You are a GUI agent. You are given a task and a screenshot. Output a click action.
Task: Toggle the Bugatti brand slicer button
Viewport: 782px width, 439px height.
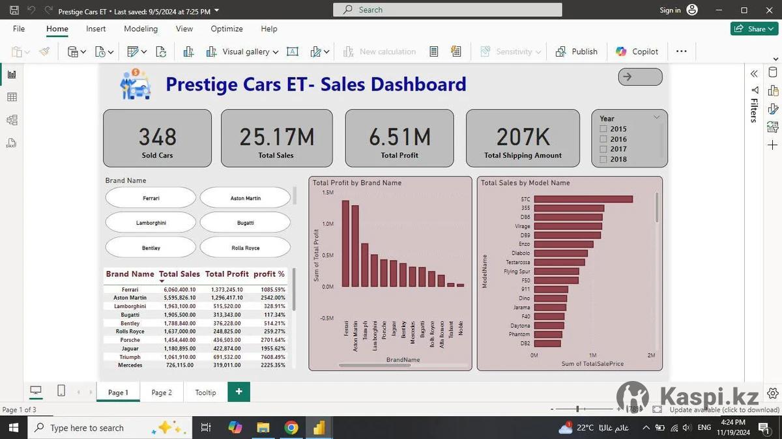click(x=245, y=223)
